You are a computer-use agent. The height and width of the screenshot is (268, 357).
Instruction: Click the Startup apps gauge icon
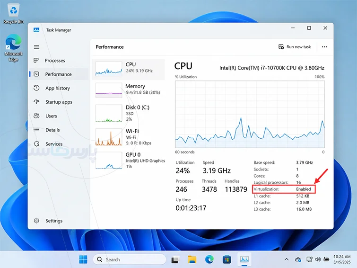36,102
